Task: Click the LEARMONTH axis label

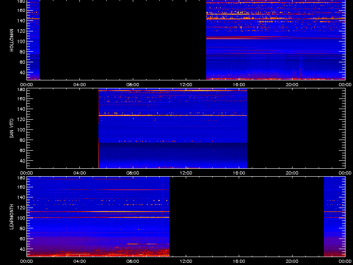Action: point(12,217)
